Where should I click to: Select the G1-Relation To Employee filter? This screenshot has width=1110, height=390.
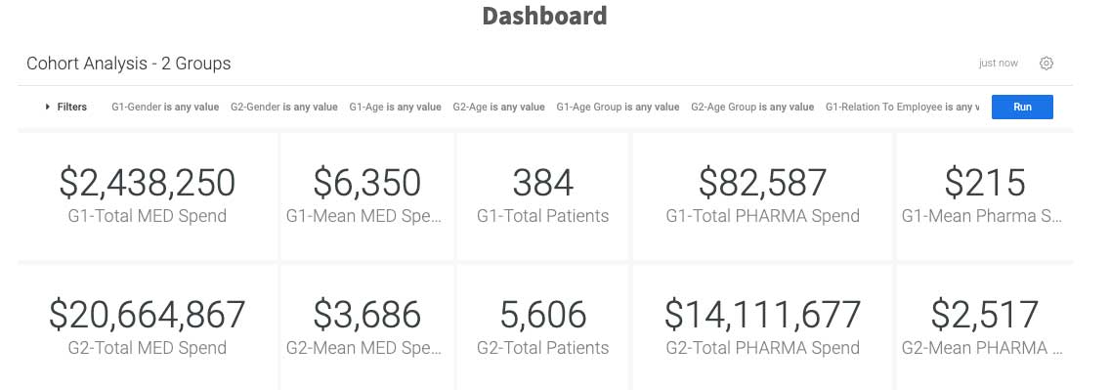pyautogui.click(x=903, y=107)
